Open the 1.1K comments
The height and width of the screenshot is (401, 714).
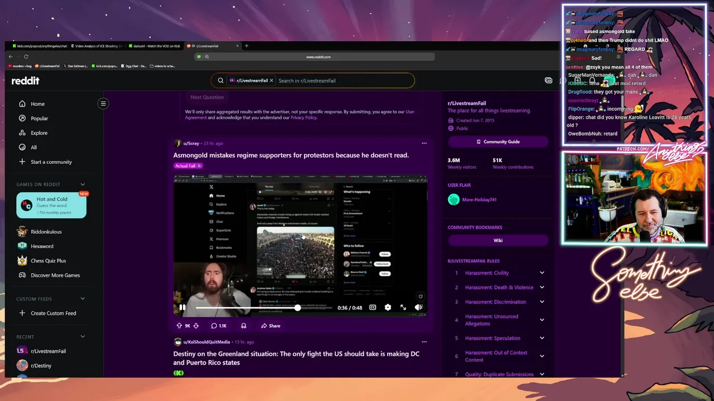(219, 326)
